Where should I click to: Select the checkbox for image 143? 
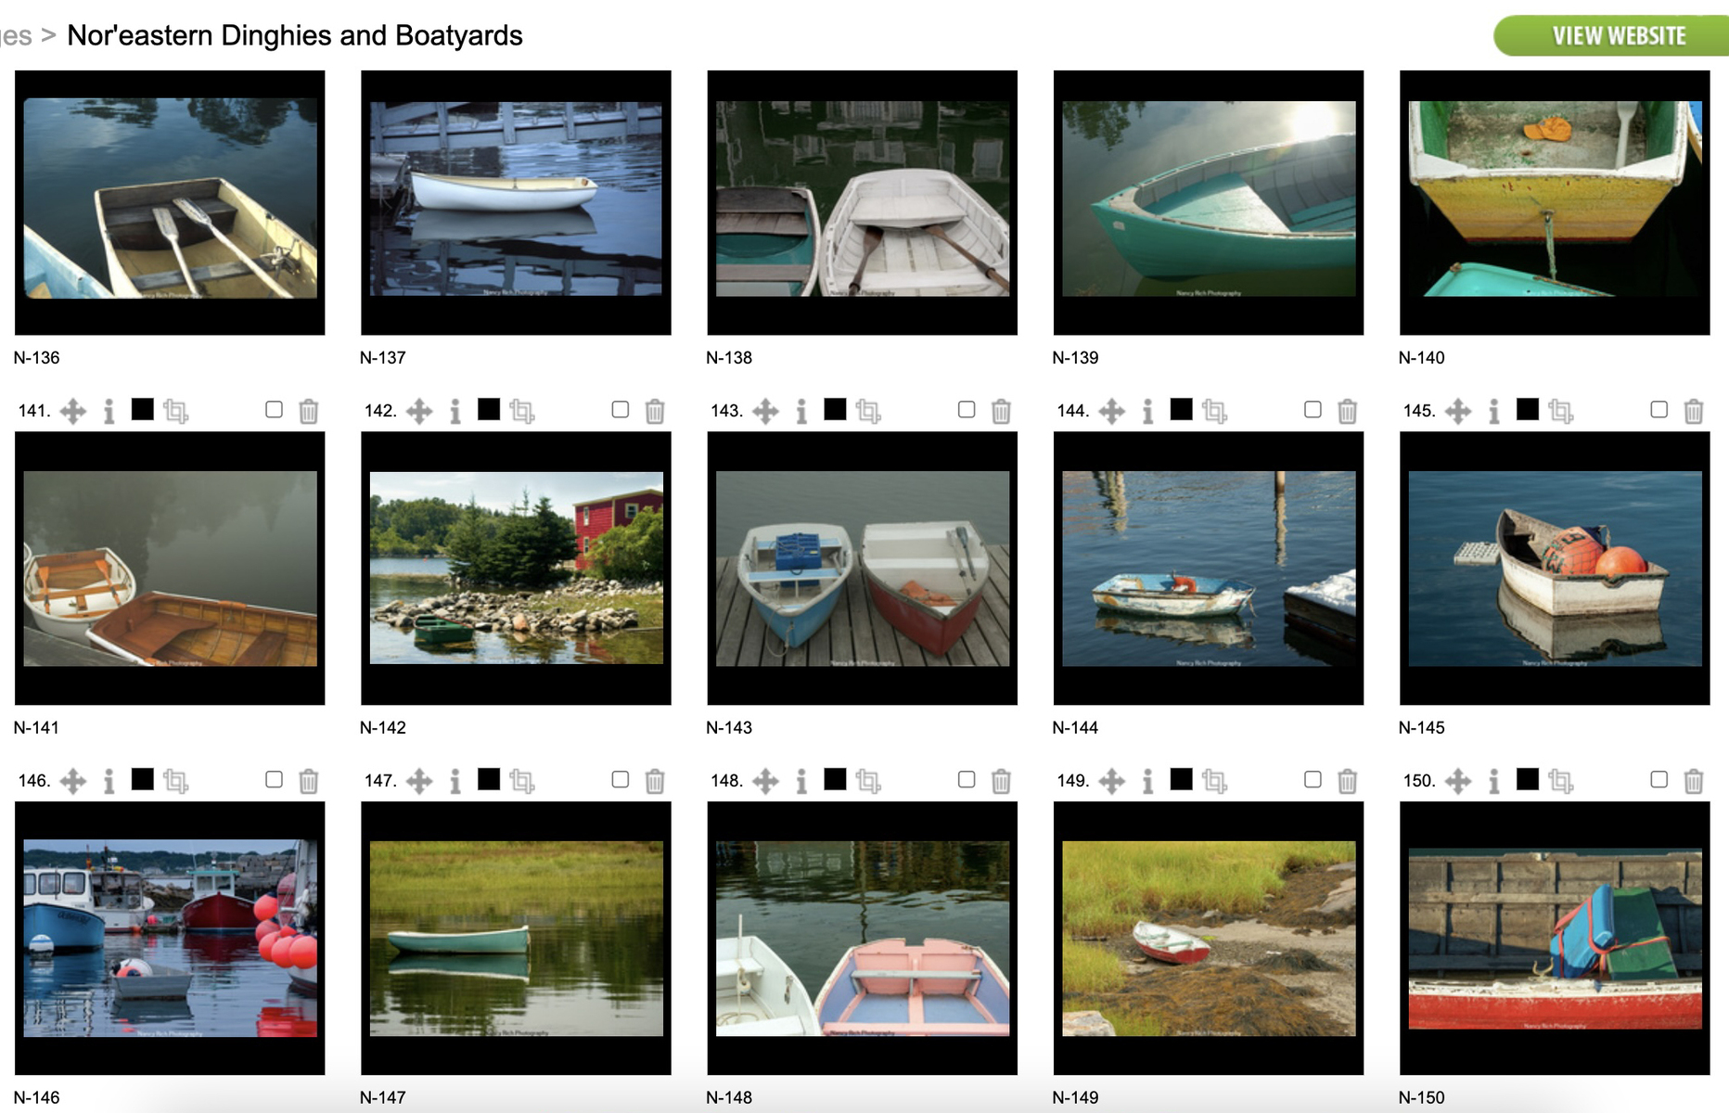967,409
